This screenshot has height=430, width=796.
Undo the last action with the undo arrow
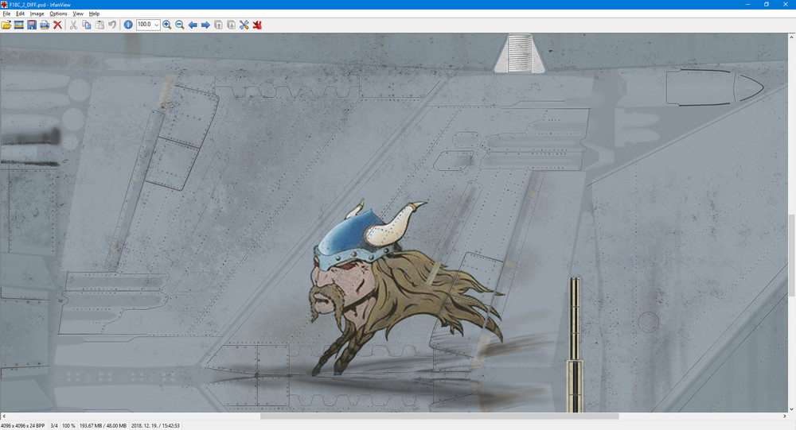[112, 25]
